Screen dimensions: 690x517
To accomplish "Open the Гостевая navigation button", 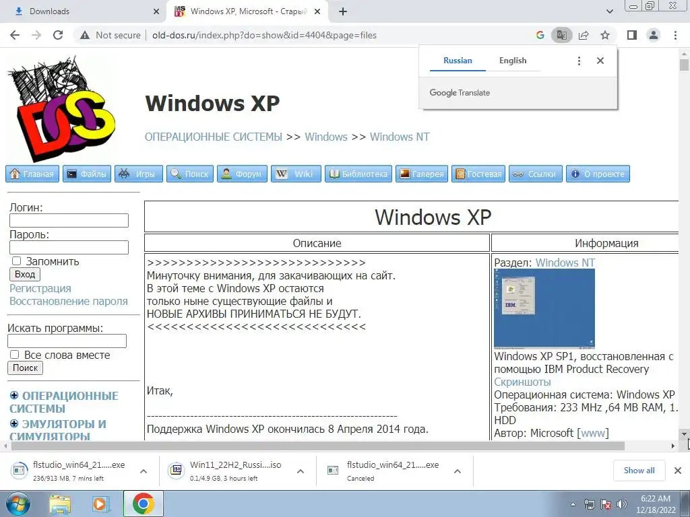I will (x=478, y=174).
